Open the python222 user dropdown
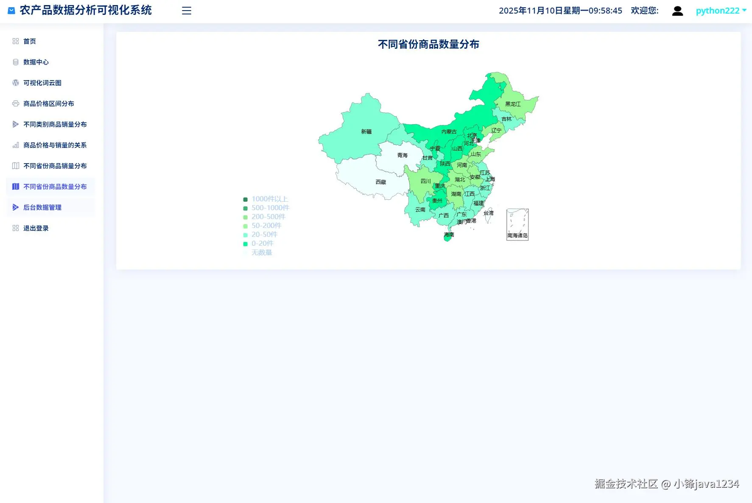The width and height of the screenshot is (752, 503). pos(721,11)
